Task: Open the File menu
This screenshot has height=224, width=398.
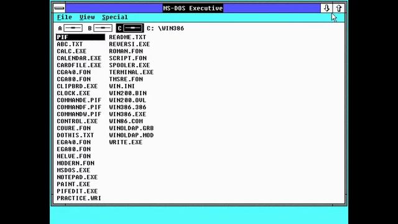Action: pos(65,17)
